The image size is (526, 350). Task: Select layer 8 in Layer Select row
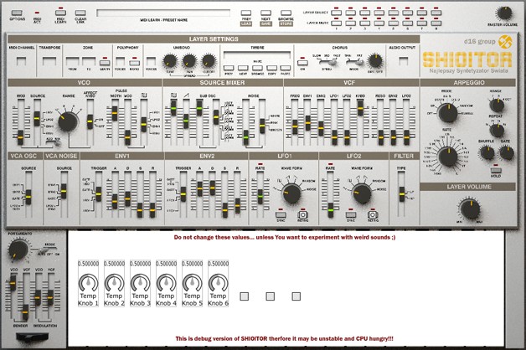point(436,13)
